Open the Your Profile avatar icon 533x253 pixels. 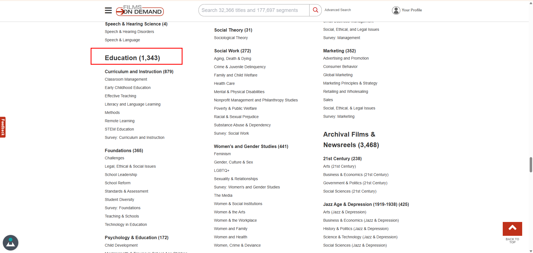(396, 10)
